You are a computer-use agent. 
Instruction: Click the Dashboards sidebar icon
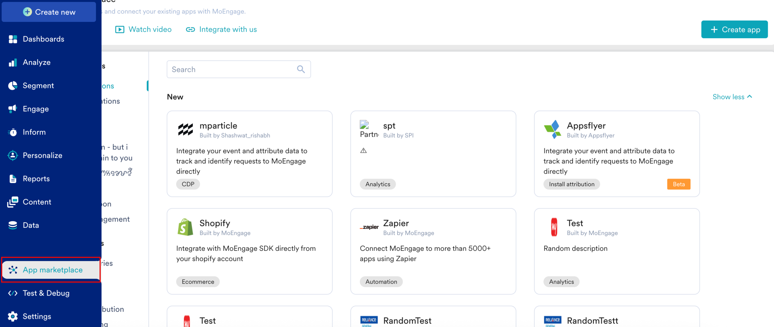[13, 39]
